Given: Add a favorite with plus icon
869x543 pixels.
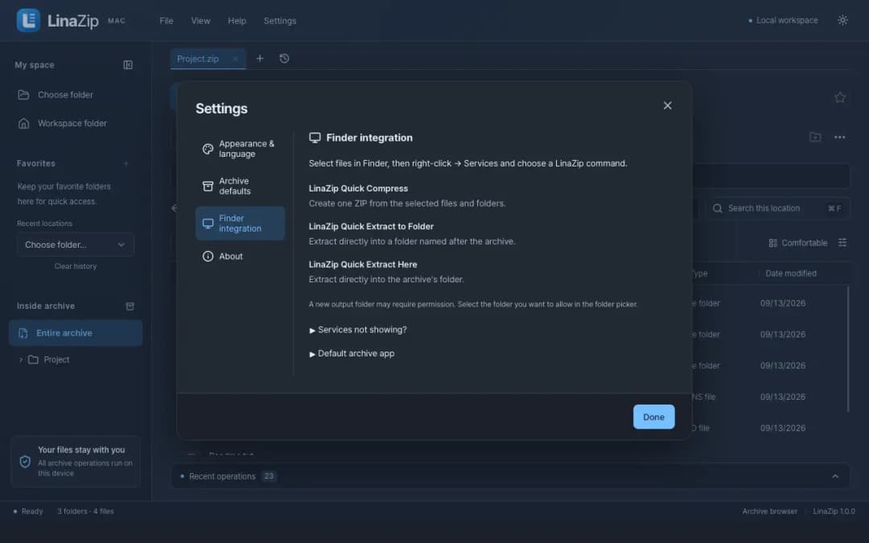Looking at the screenshot, I should click(126, 163).
